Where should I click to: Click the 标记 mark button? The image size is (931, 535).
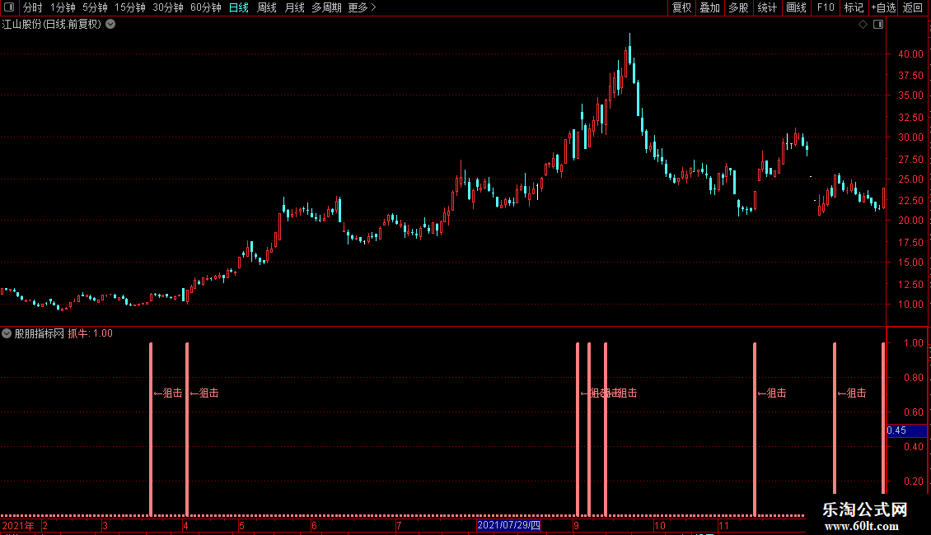coord(854,7)
